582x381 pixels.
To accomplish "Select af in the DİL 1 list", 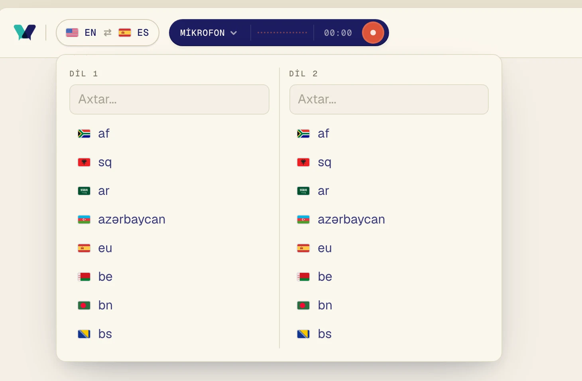I will click(169, 134).
